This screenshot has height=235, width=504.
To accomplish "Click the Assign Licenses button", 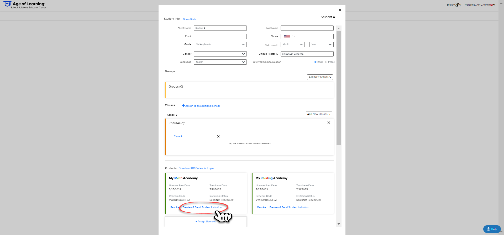I will (x=206, y=222).
